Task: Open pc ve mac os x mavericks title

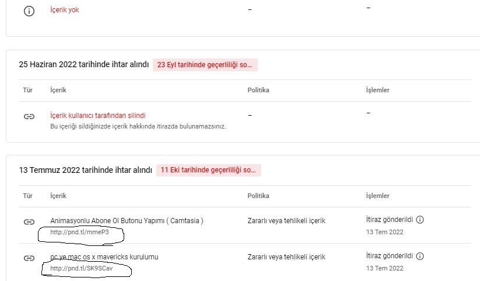Action: pos(104,257)
